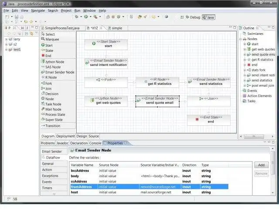
Task: Select the Task Node palette tool
Action: point(51,104)
